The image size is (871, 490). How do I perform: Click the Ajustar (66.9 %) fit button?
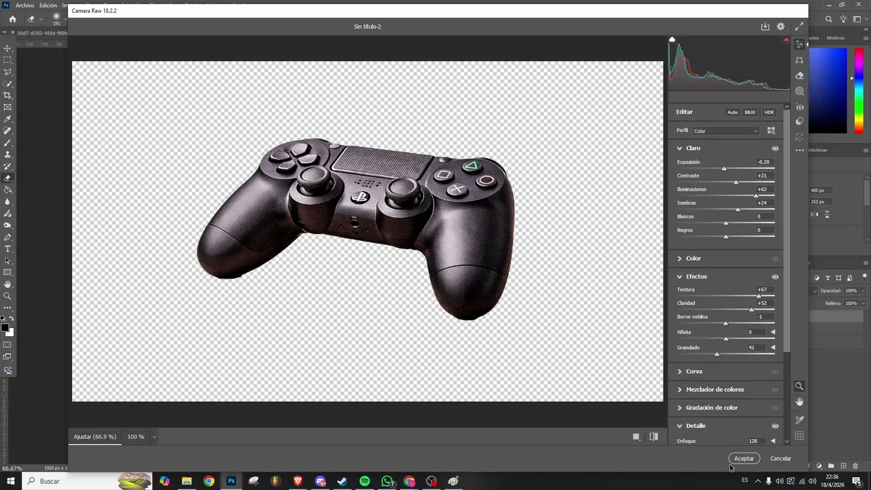click(x=95, y=437)
